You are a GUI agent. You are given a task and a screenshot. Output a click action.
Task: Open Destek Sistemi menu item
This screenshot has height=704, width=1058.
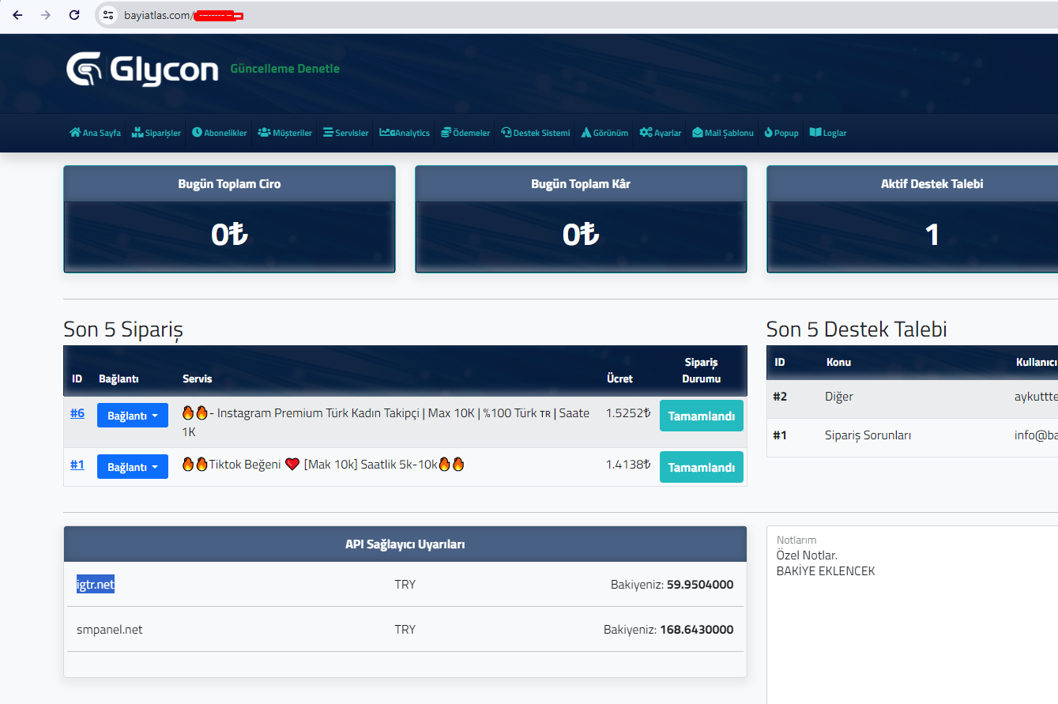(x=536, y=133)
